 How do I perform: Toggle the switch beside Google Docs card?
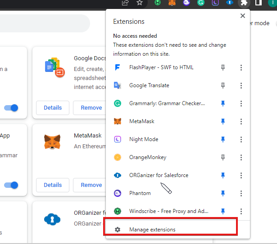pyautogui.click(x=11, y=108)
